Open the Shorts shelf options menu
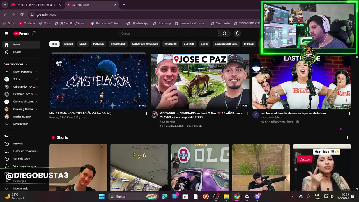Image resolution: width=359 pixels, height=202 pixels. click(347, 137)
